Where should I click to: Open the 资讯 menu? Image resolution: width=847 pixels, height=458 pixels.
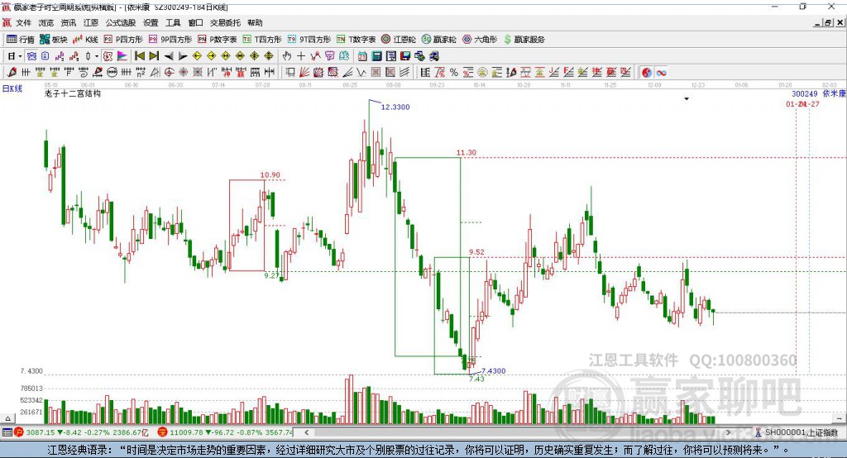69,22
